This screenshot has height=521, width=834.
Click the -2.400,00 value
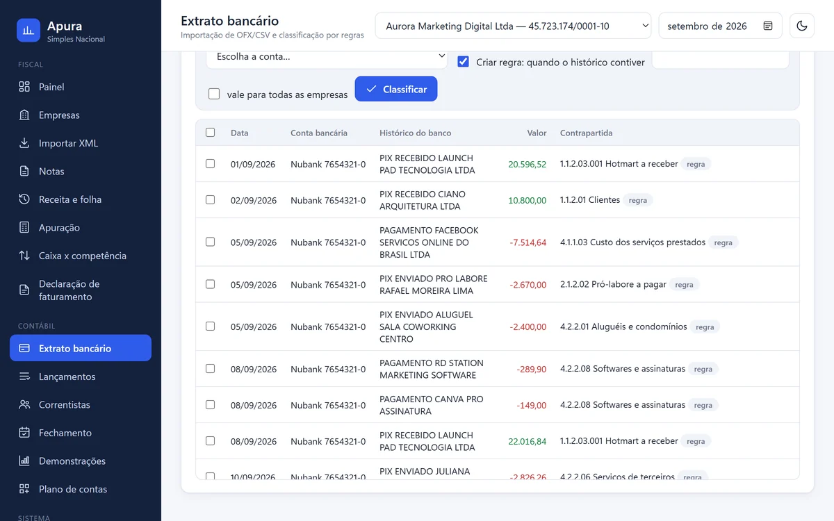click(528, 326)
